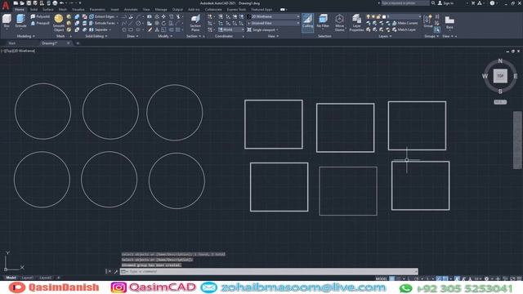Click the Undo arrow in quick access toolbar
This screenshot has height=294, width=523.
[62, 3]
